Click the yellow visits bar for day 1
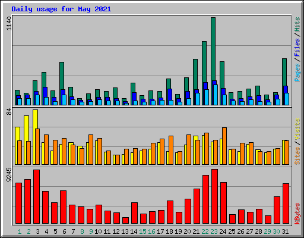 point(17,133)
